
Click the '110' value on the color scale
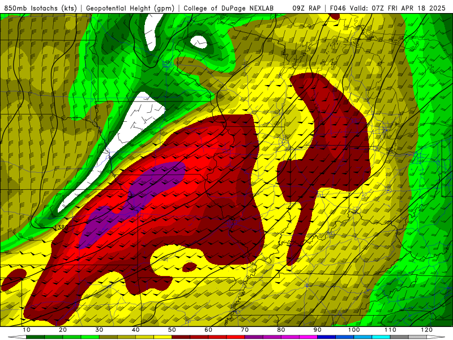[390, 330]
